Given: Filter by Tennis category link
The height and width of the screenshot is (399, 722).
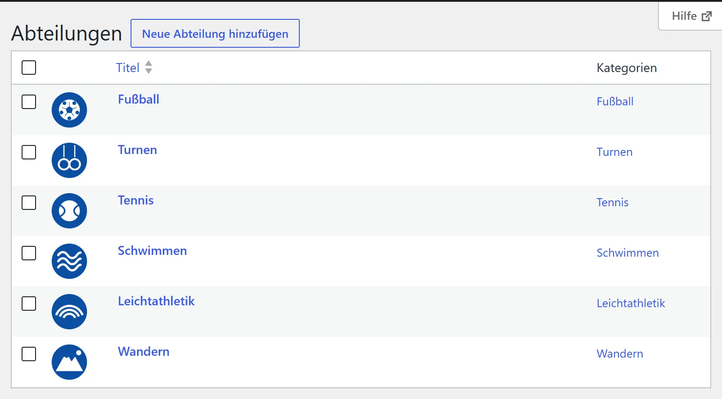Looking at the screenshot, I should [613, 203].
